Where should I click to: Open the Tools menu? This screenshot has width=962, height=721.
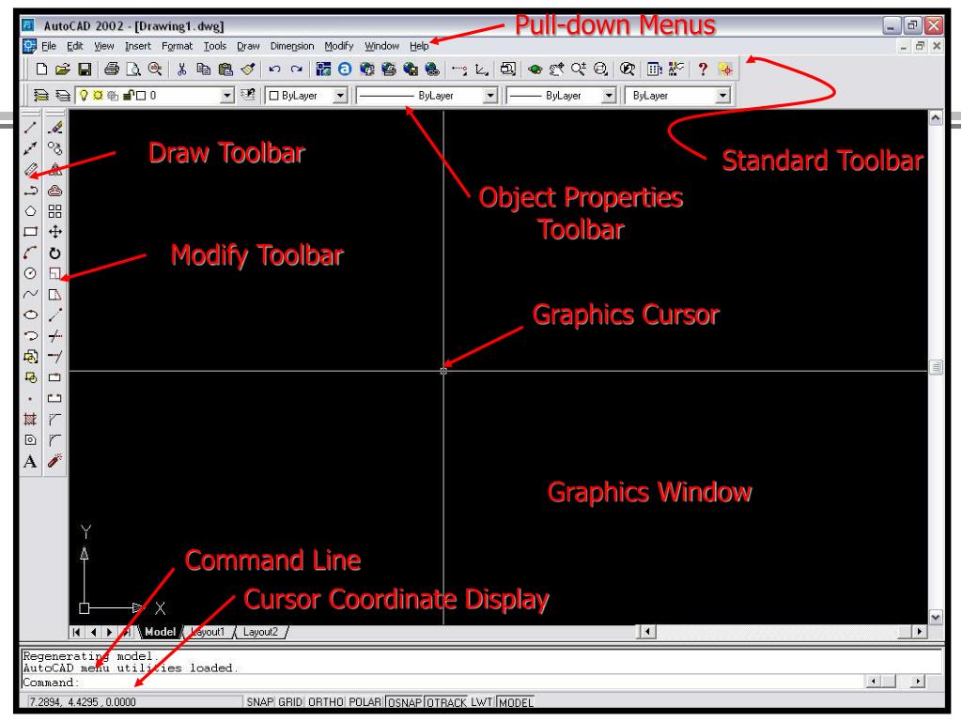point(215,46)
